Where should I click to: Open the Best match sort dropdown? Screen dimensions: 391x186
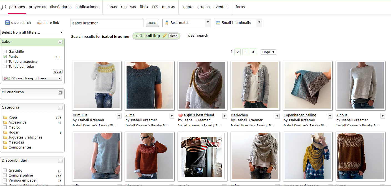[x=186, y=23]
